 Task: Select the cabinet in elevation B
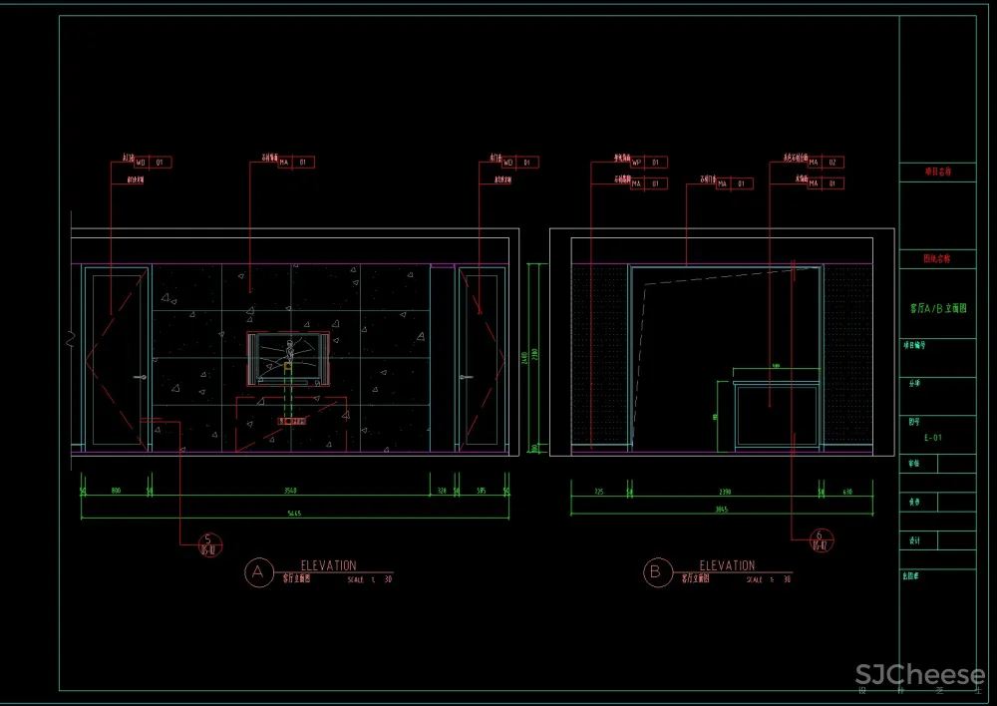776,414
